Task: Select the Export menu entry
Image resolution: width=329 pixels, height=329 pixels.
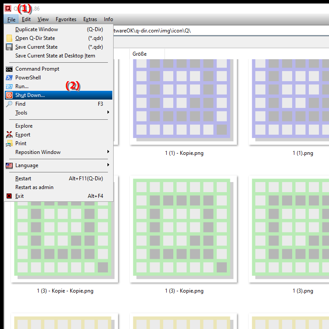Action: click(58, 135)
